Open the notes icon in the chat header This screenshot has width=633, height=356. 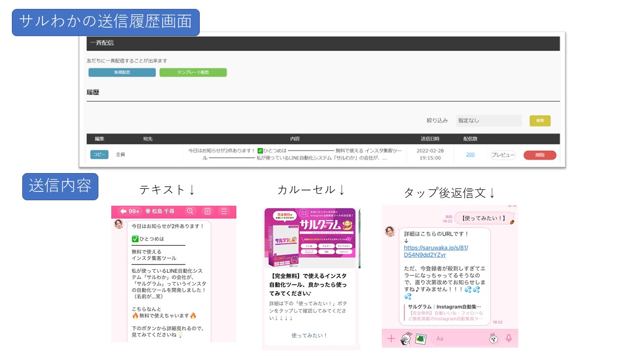pyautogui.click(x=207, y=211)
